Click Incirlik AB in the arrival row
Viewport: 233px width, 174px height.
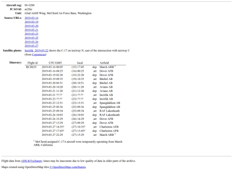click(106, 95)
